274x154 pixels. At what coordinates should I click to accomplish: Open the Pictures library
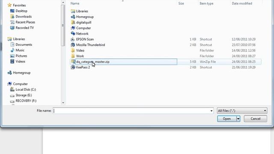point(21,56)
